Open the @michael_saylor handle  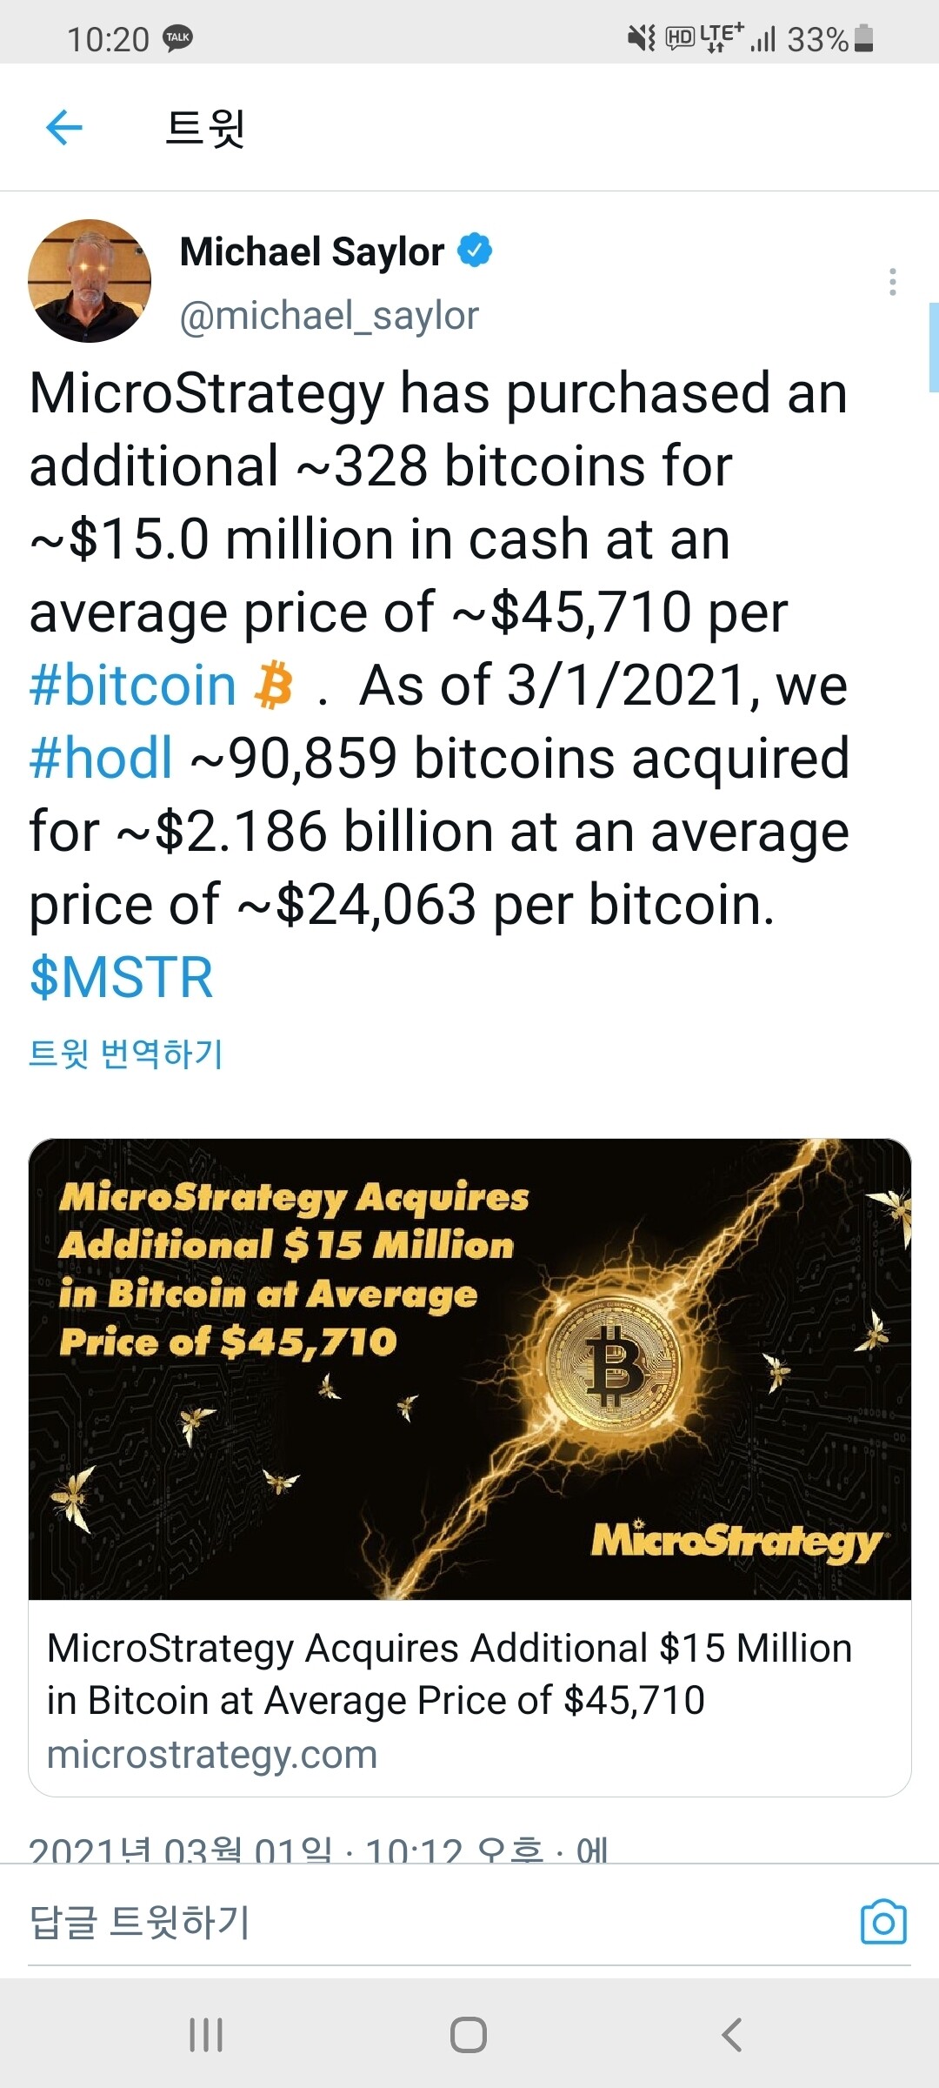(x=329, y=316)
